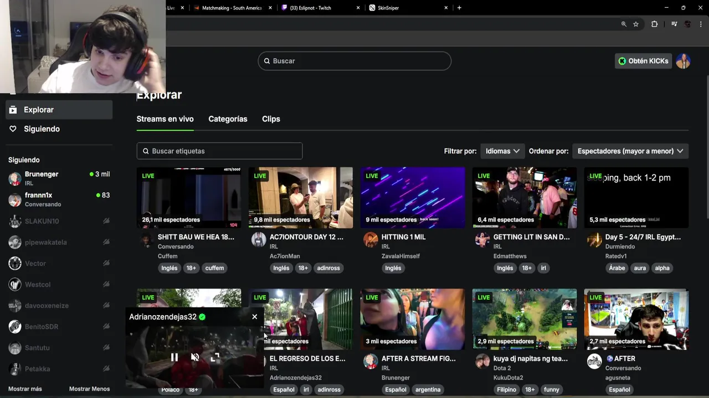Click Mostrar Menos in sidebar
Screen dimensions: 709x398
(89, 389)
